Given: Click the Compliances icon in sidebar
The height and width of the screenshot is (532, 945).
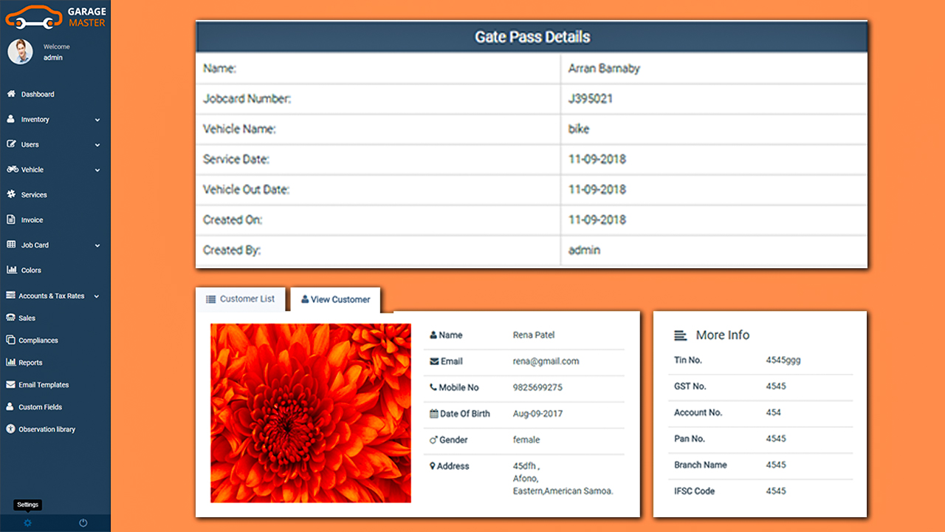Looking at the screenshot, I should 11,340.
